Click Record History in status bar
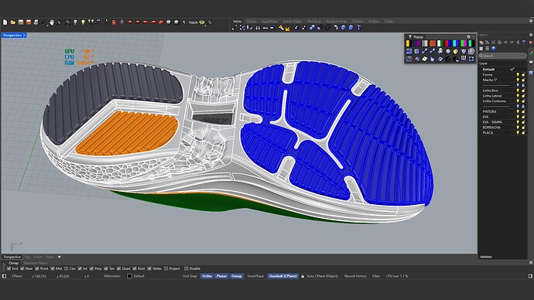The width and height of the screenshot is (534, 300). (355, 276)
